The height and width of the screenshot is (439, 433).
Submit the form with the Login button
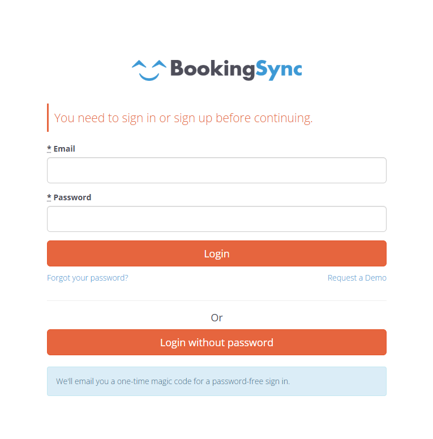[216, 253]
